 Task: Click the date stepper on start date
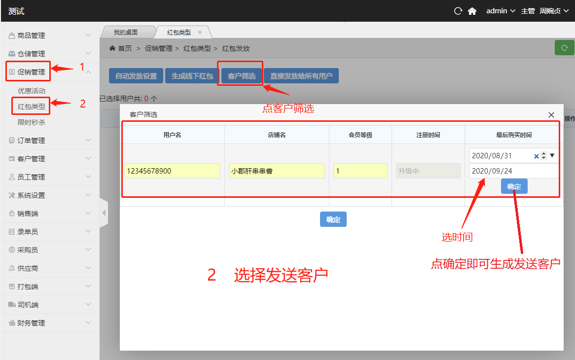coord(544,156)
